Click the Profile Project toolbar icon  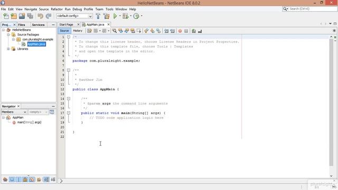click(x=136, y=16)
